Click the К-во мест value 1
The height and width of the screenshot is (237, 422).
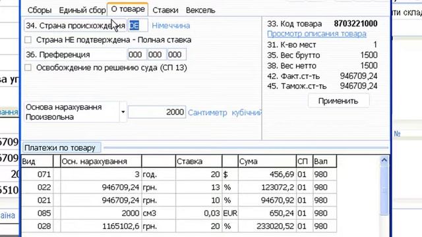375,45
